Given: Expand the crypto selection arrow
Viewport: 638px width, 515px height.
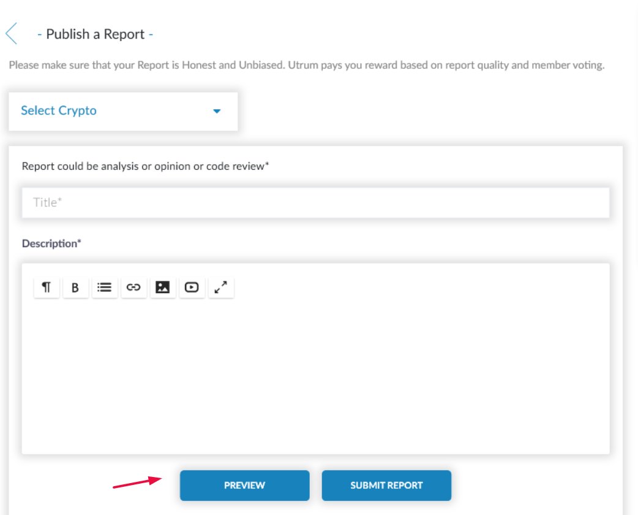Looking at the screenshot, I should [216, 112].
